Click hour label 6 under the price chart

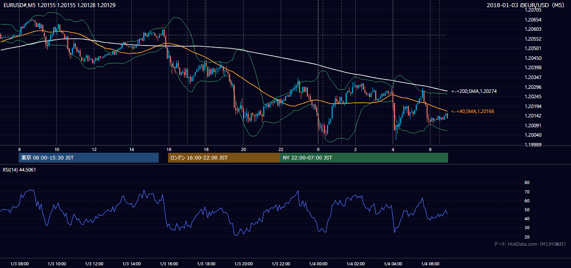click(430, 149)
